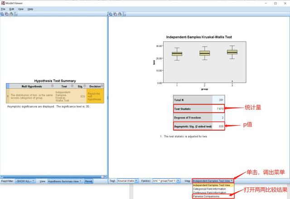The image size is (290, 199).
Task: Click the left pane horizontal scrollbar track
Action: pos(53,177)
